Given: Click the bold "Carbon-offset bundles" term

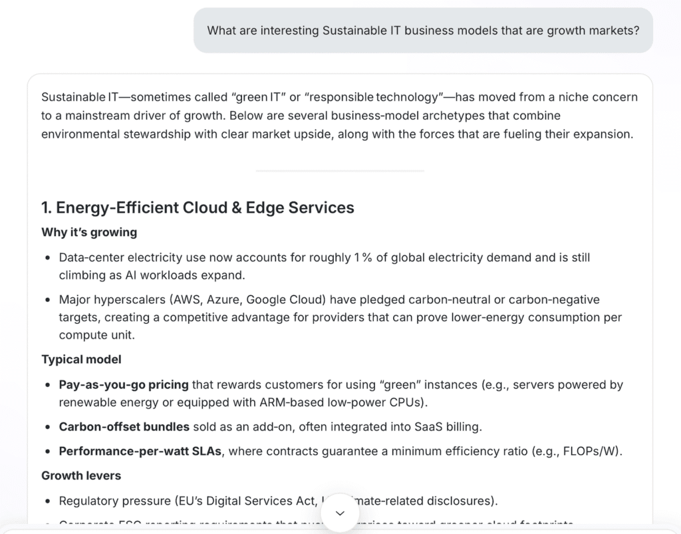Looking at the screenshot, I should (124, 426).
